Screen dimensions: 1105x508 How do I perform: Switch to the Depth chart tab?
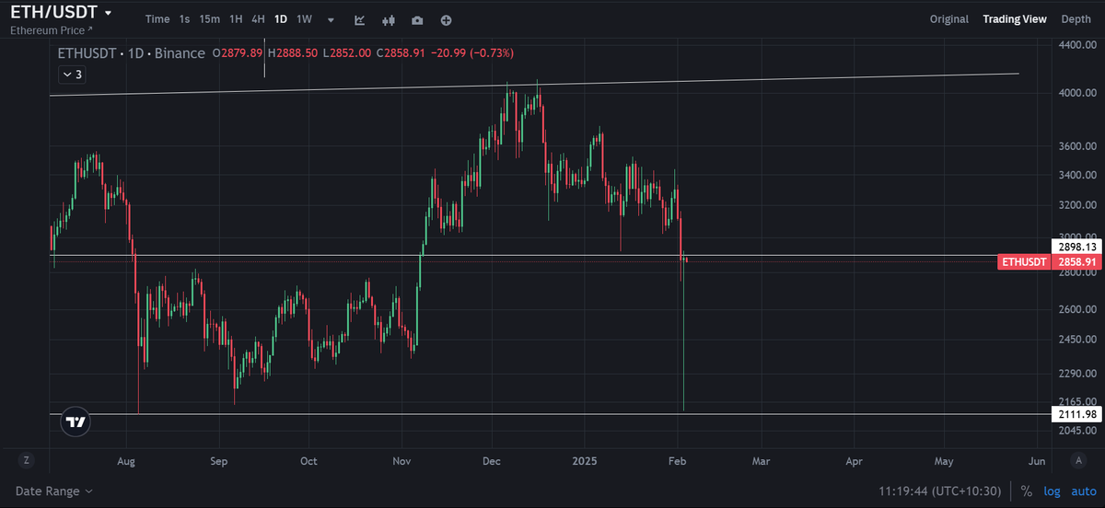(1076, 19)
